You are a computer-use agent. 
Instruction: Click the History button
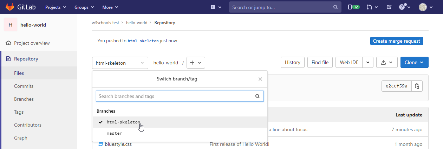tap(292, 62)
